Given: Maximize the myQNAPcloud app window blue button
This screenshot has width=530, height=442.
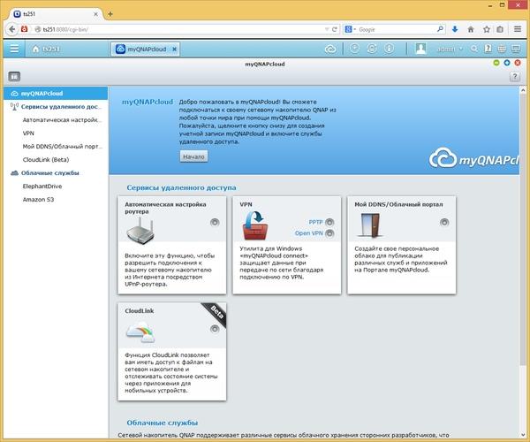Looking at the screenshot, I should click(507, 63).
